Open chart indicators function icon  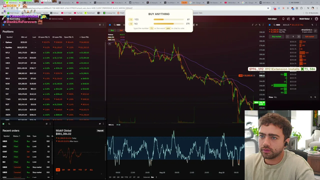(252, 25)
